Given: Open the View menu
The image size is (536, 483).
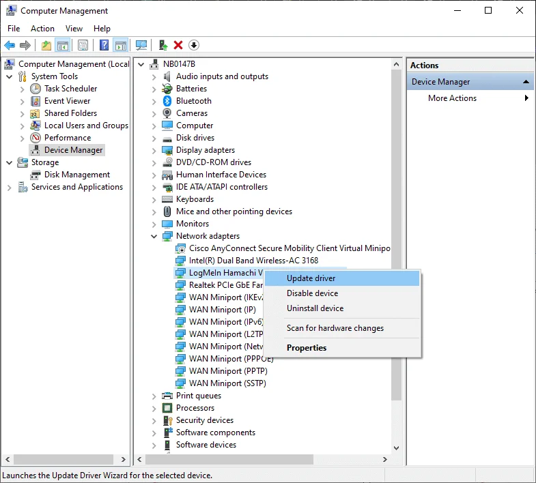Looking at the screenshot, I should click(74, 29).
